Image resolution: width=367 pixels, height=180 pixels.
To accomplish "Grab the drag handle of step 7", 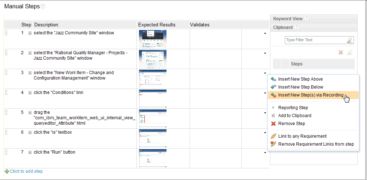I will [x=6, y=152].
